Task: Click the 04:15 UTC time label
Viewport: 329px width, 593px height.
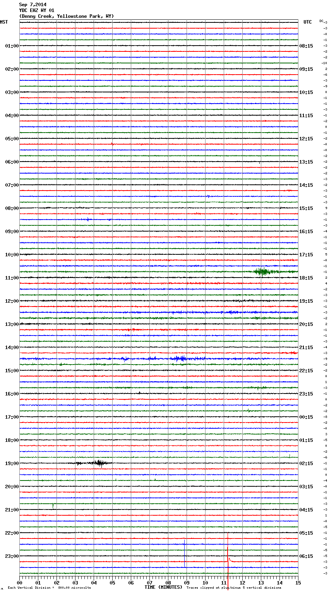Action: pyautogui.click(x=306, y=510)
